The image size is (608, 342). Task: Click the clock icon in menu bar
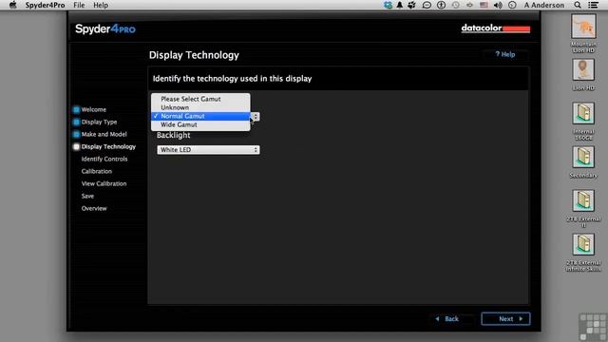[x=512, y=5]
